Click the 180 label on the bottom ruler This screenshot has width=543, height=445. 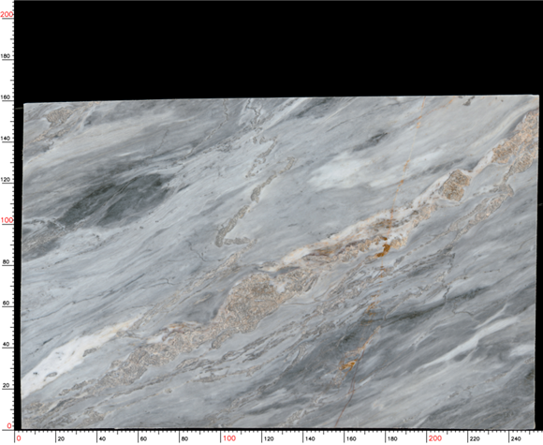(392, 439)
